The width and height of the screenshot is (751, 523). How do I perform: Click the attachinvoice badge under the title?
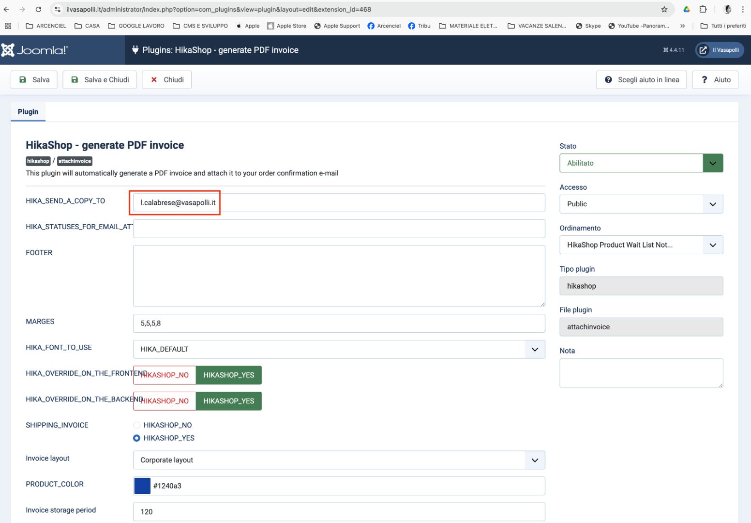point(75,161)
